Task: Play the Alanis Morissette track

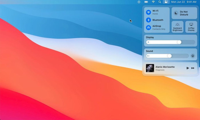Action: pyautogui.click(x=188, y=68)
